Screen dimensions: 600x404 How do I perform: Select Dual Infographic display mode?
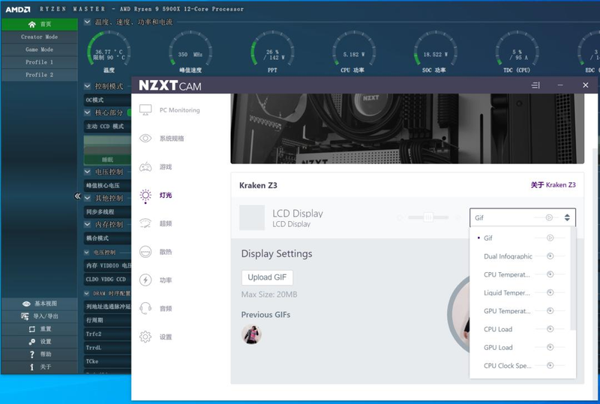point(508,256)
